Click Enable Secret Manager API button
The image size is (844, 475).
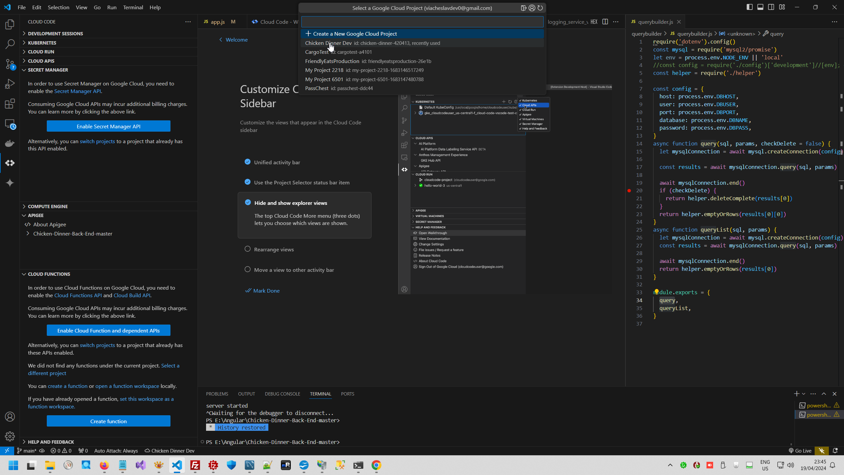(x=108, y=126)
